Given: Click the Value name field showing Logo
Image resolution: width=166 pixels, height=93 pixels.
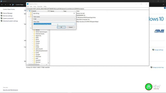Looking at the screenshot, I should (54, 19).
